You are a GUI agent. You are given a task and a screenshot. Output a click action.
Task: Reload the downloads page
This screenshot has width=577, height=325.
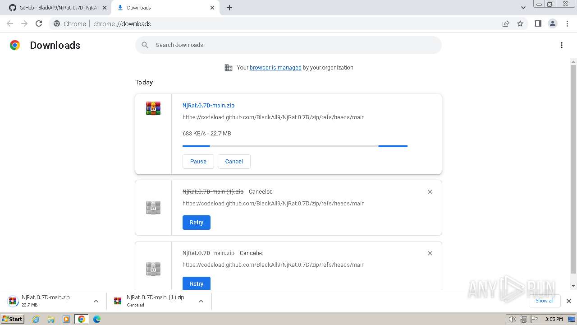(39, 23)
